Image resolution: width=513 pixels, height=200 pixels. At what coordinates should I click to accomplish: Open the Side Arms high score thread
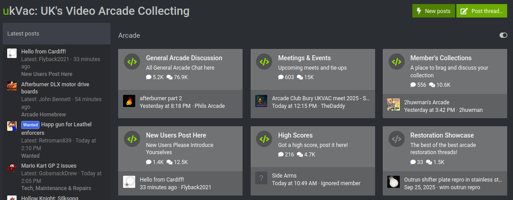coord(284,175)
